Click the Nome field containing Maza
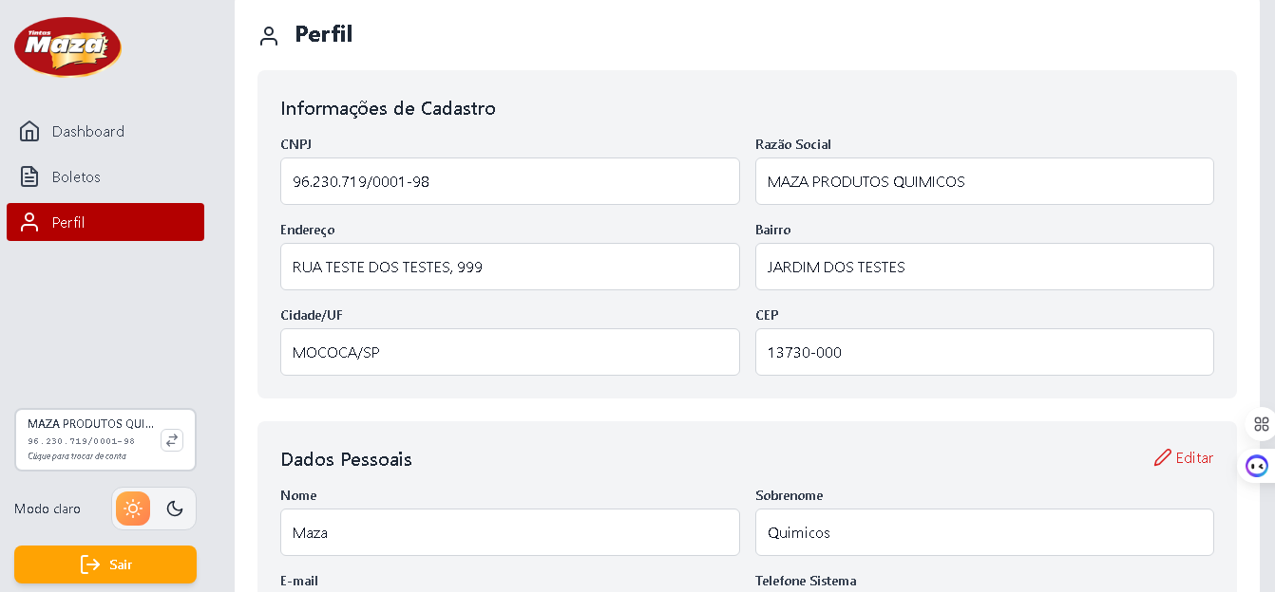Viewport: 1275px width, 592px height. coord(509,532)
